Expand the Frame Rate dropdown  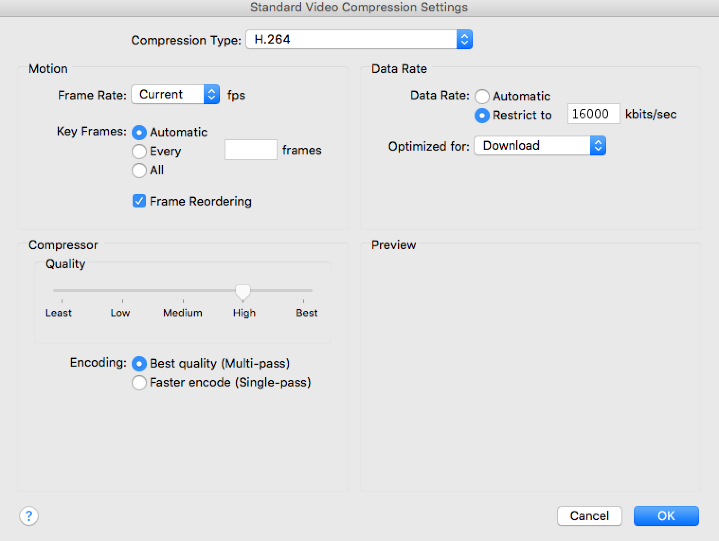(x=175, y=95)
